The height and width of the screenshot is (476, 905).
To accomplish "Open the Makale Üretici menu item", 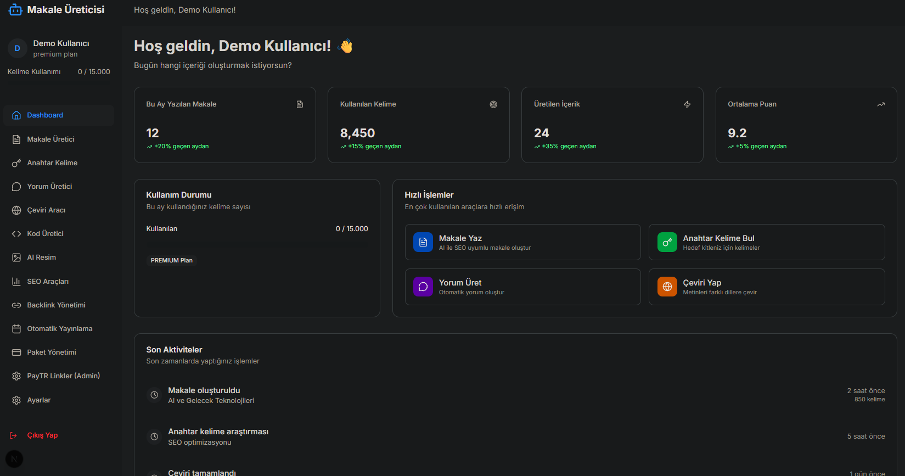I will [59, 139].
